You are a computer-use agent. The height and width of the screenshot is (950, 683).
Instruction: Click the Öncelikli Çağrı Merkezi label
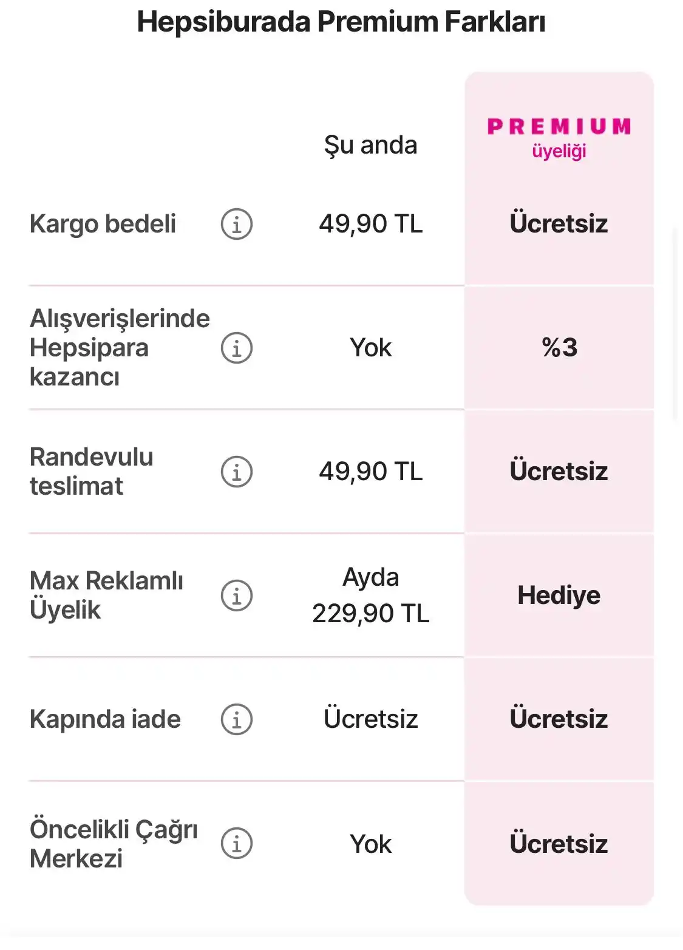click(x=114, y=844)
